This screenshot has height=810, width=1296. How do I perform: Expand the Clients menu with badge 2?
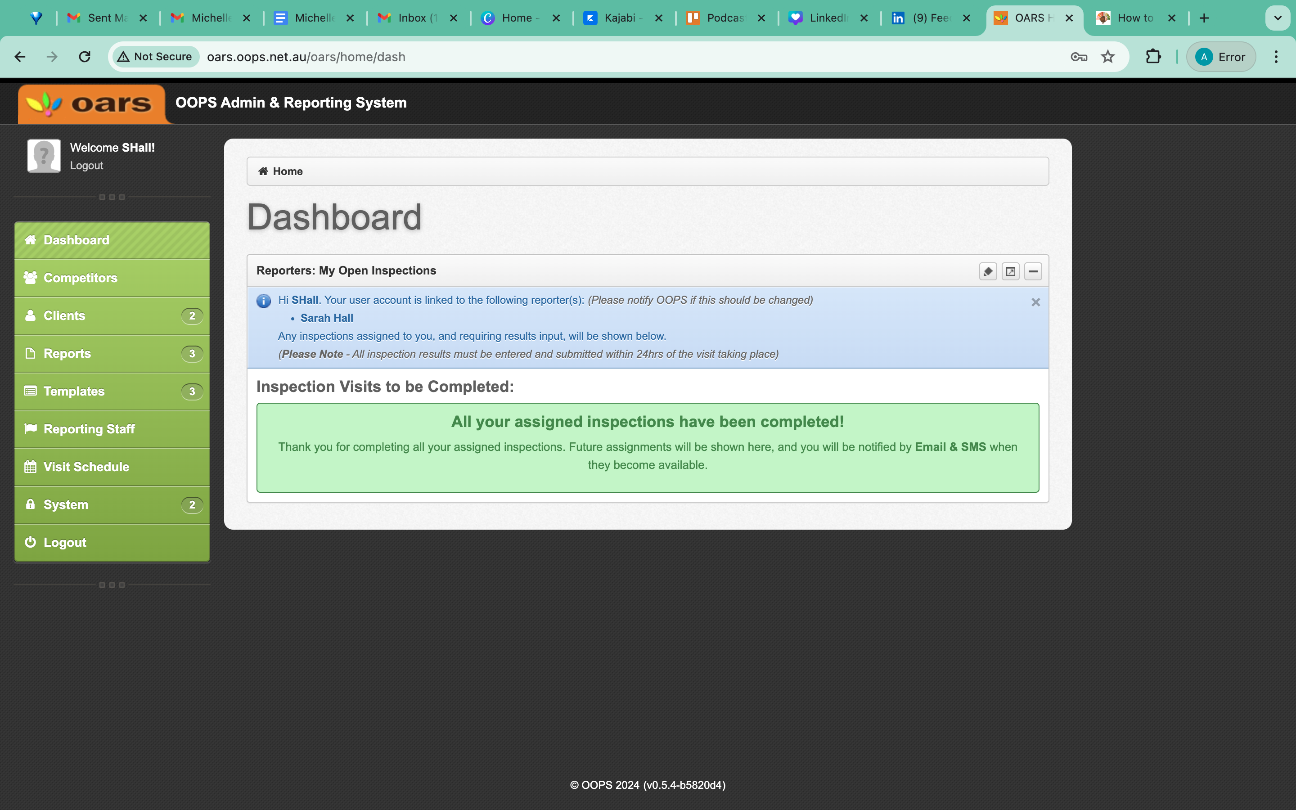(x=112, y=316)
